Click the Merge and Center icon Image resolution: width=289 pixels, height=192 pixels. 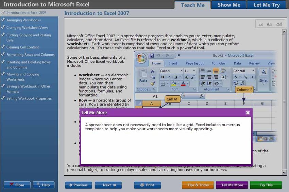223,77
